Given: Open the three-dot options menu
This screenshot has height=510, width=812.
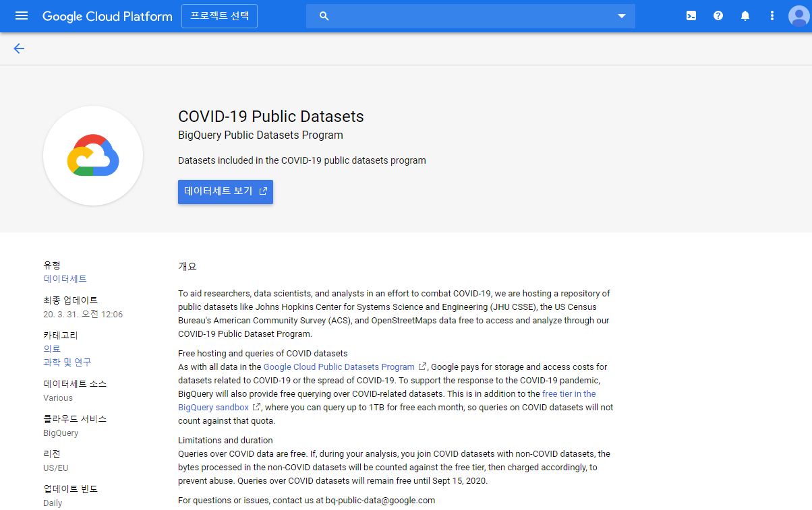Looking at the screenshot, I should (x=772, y=15).
